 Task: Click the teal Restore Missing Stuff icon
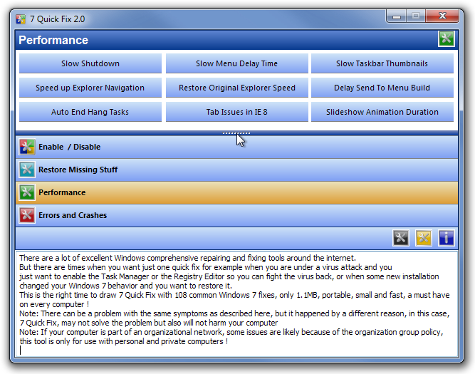click(27, 170)
